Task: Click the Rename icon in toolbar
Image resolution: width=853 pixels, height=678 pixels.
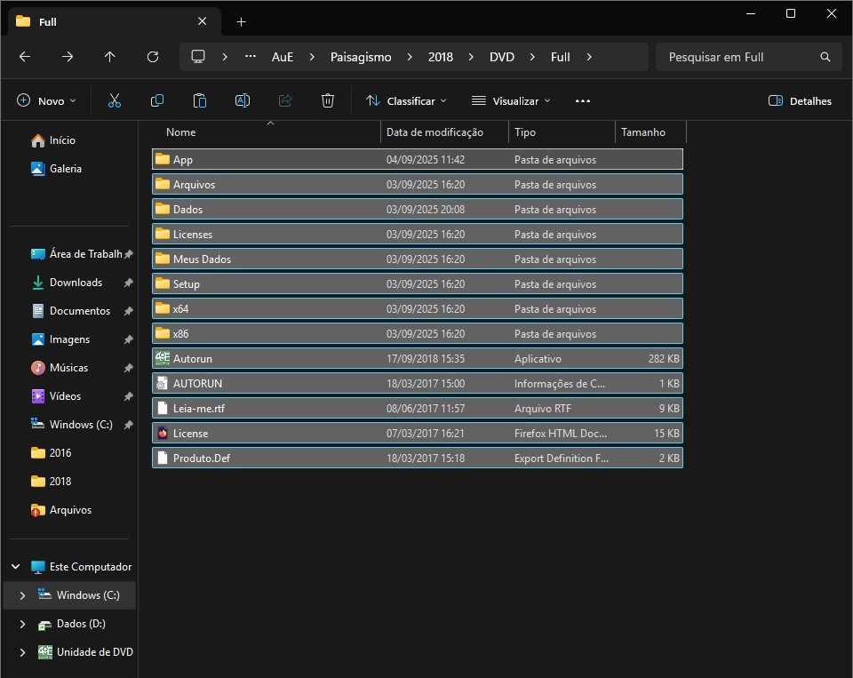Action: [243, 101]
